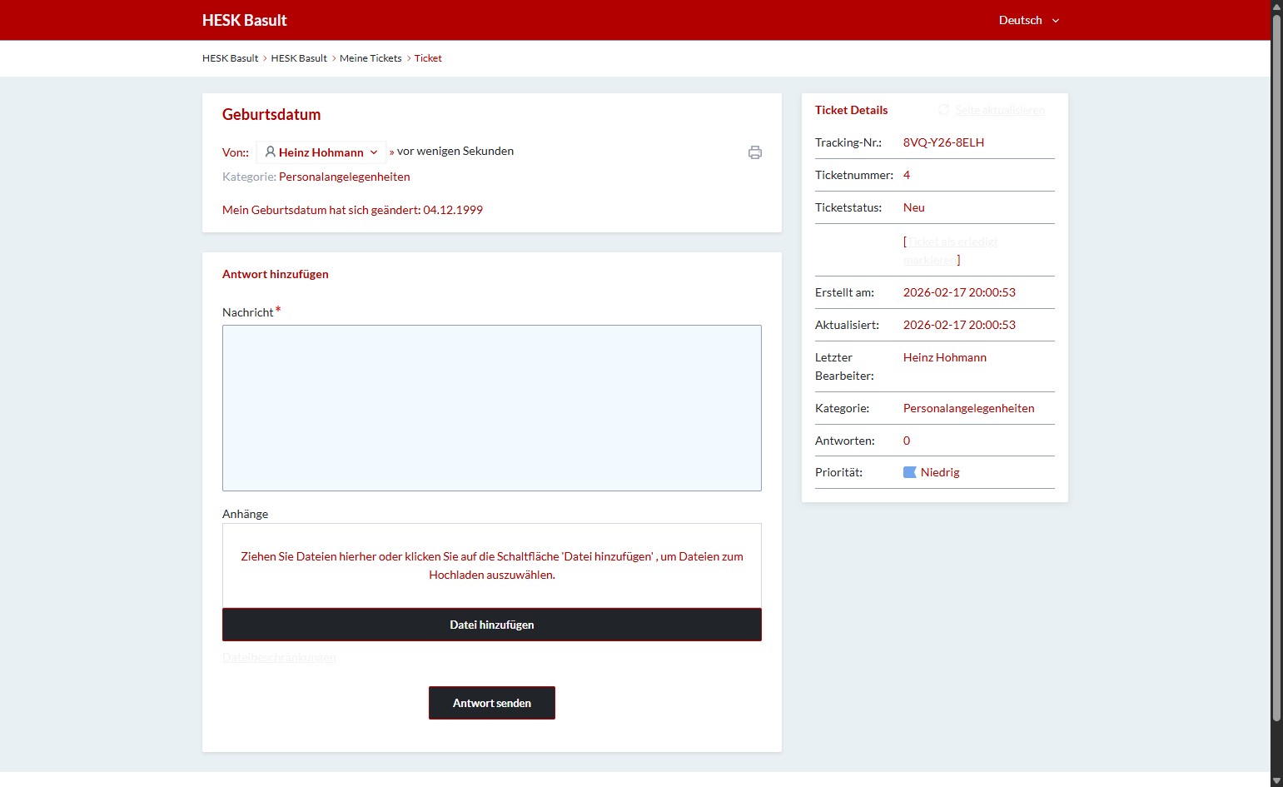Click the printer icon to print ticket
1283x787 pixels.
point(754,152)
